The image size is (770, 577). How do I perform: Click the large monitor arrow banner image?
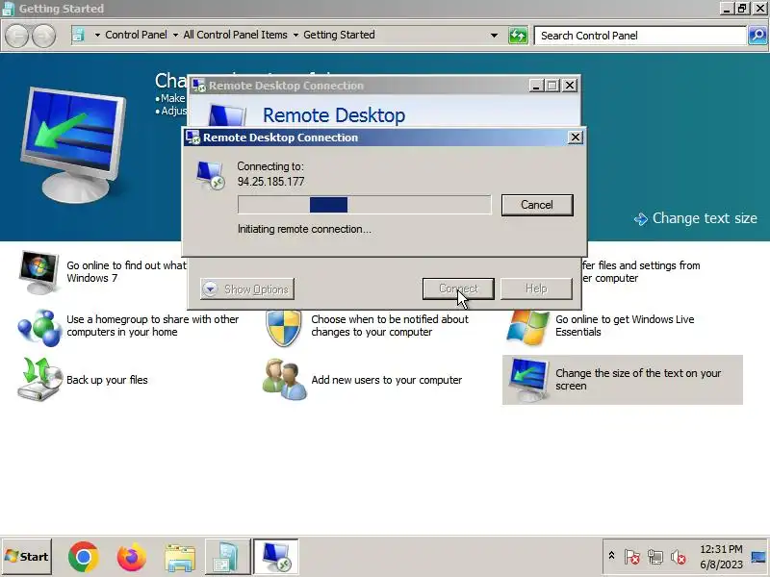74,145
